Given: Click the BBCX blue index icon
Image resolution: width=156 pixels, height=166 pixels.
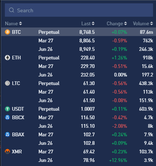Looking at the screenshot, I should pos(7,117).
